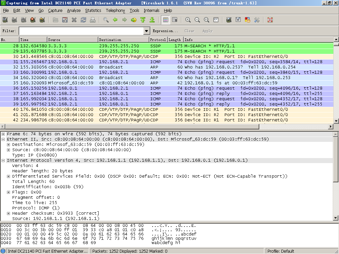Click the Expression... button
The image size is (339, 254).
pyautogui.click(x=165, y=31)
